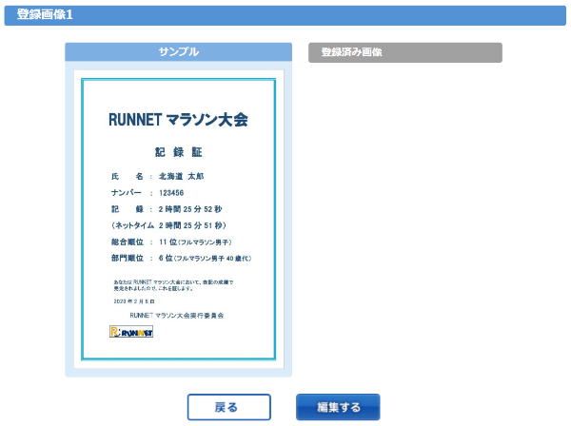Click the RUNNET マラソン大会 certificate title
Viewport: 571px width, 426px height.
coord(178,120)
